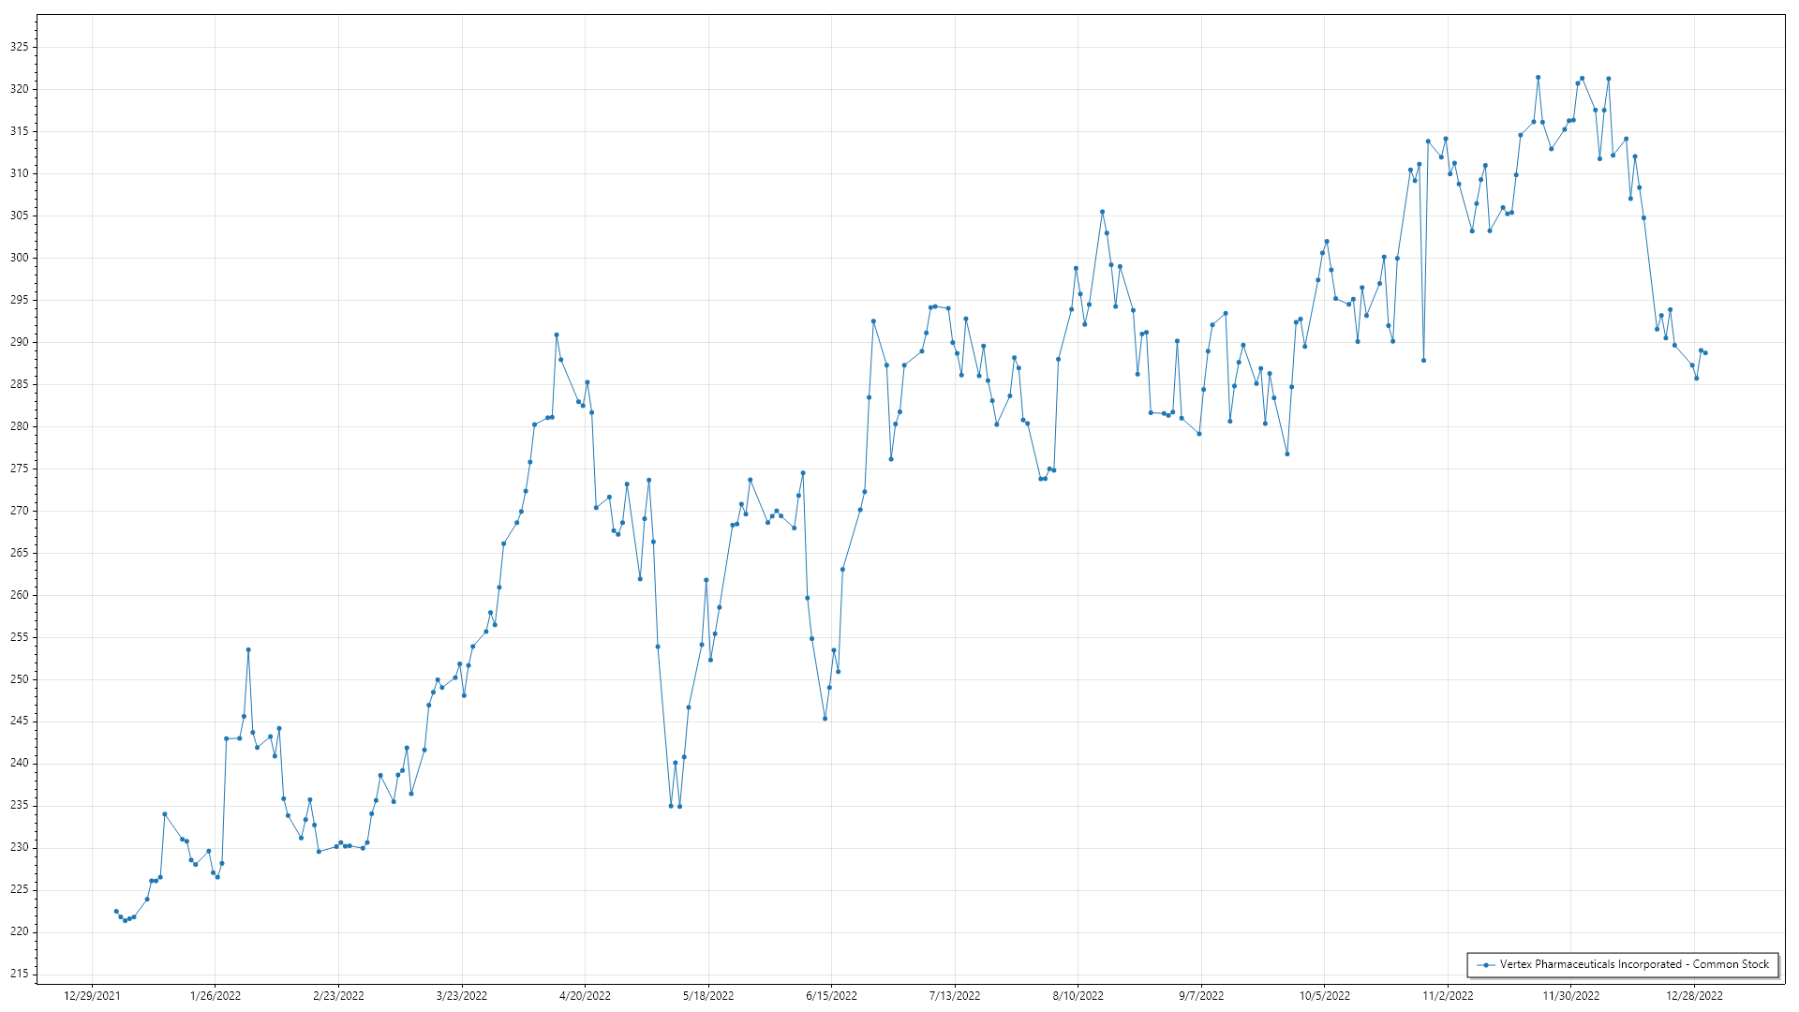The height and width of the screenshot is (1012, 1799).
Task: Select the 215 y-axis label
Action: click(20, 974)
